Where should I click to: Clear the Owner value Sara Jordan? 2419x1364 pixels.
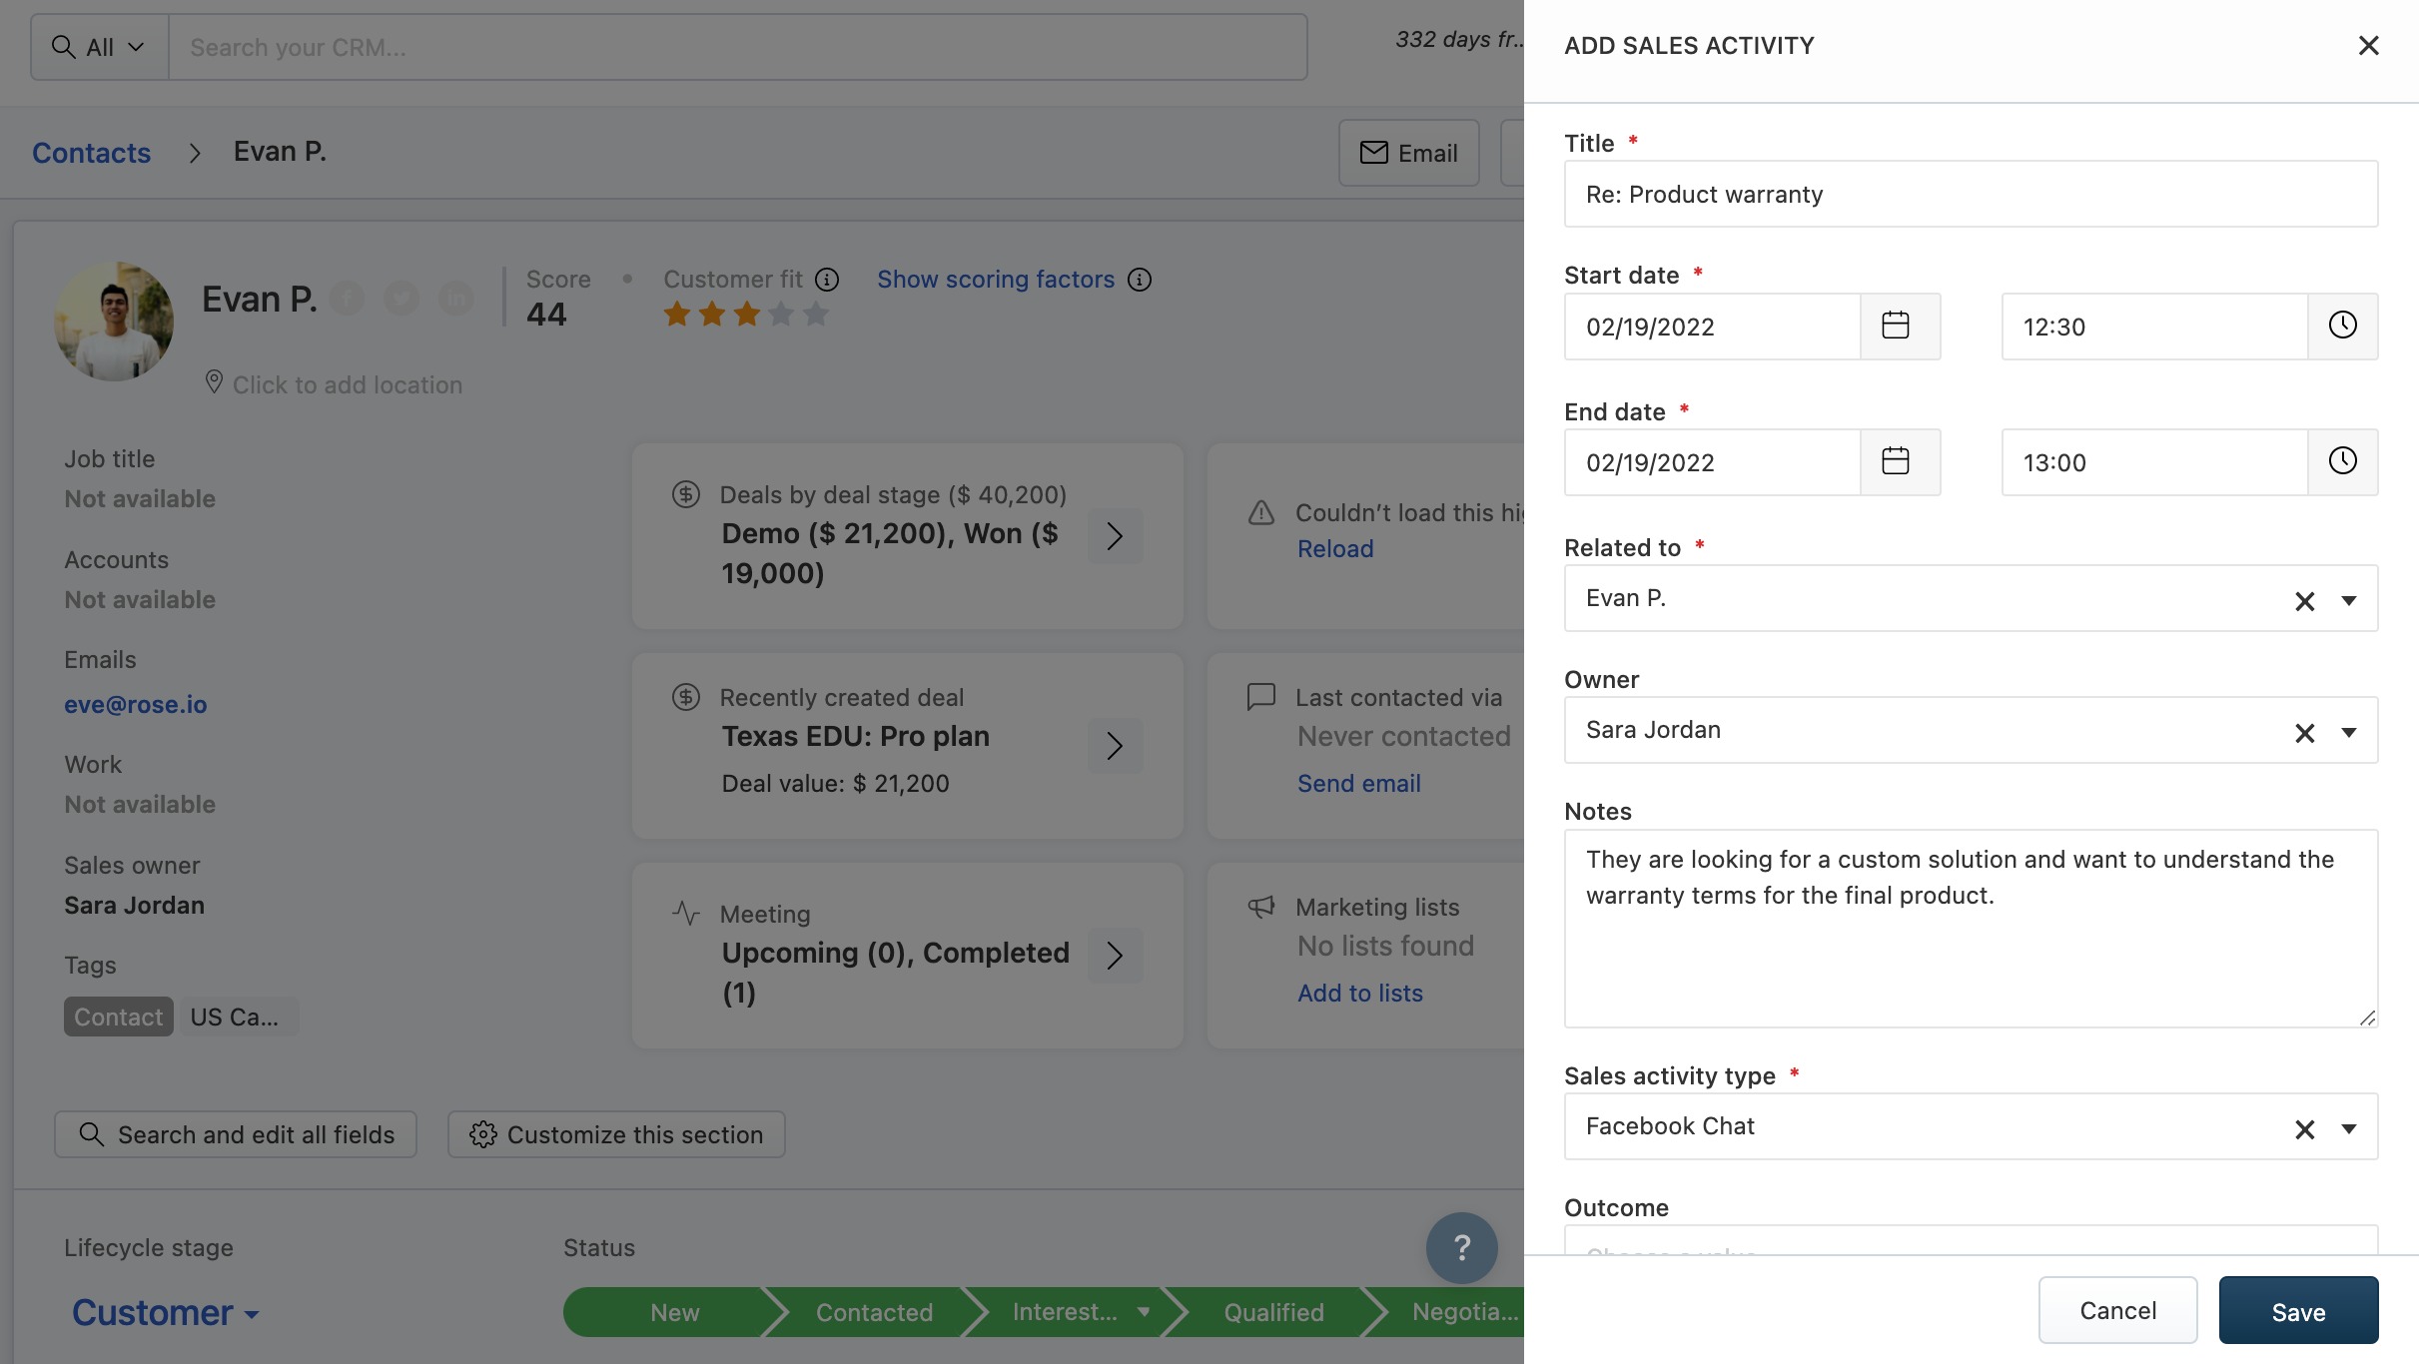pos(2304,733)
